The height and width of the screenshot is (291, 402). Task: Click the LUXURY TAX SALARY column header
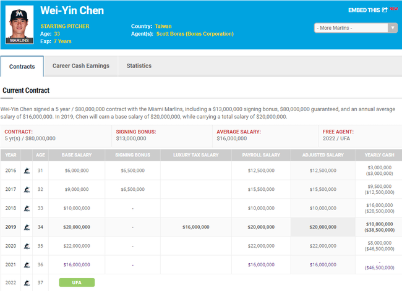pos(196,155)
